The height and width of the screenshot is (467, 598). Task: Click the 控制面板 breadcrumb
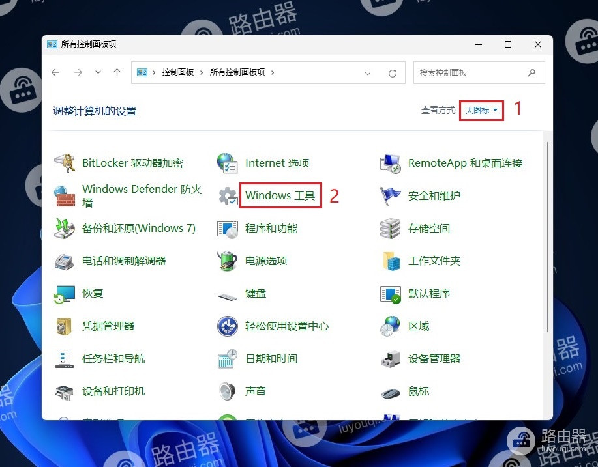[x=178, y=72]
